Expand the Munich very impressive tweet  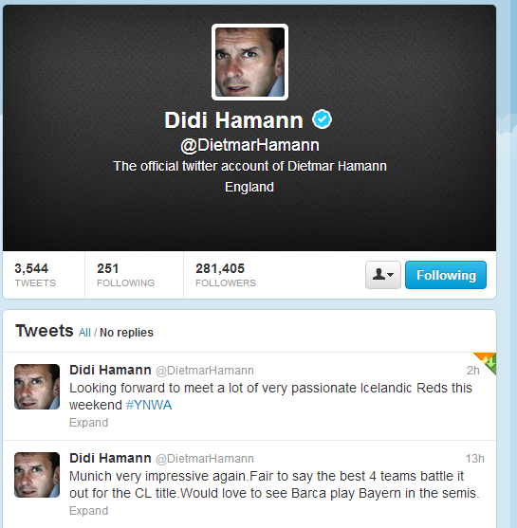88,511
